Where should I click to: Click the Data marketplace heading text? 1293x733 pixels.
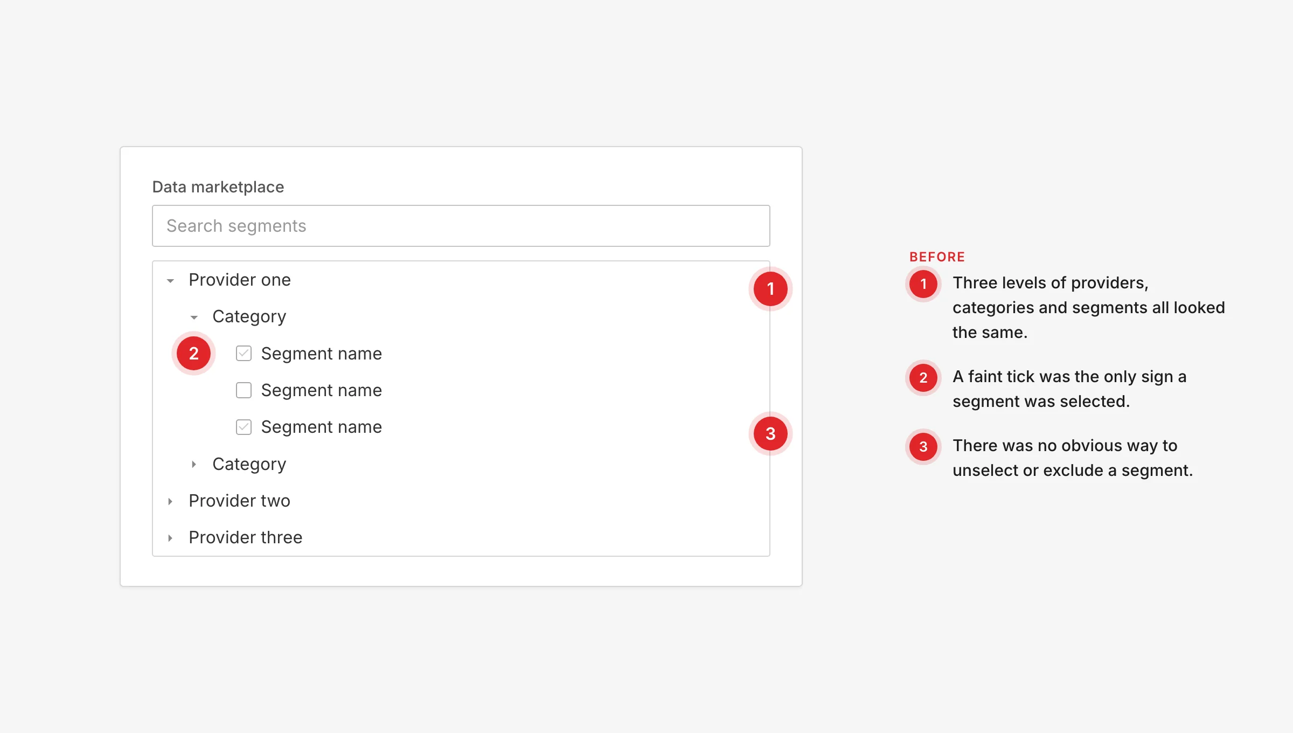point(218,187)
